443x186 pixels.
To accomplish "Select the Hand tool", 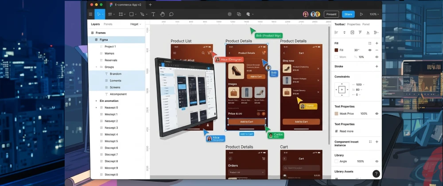I will [162, 14].
